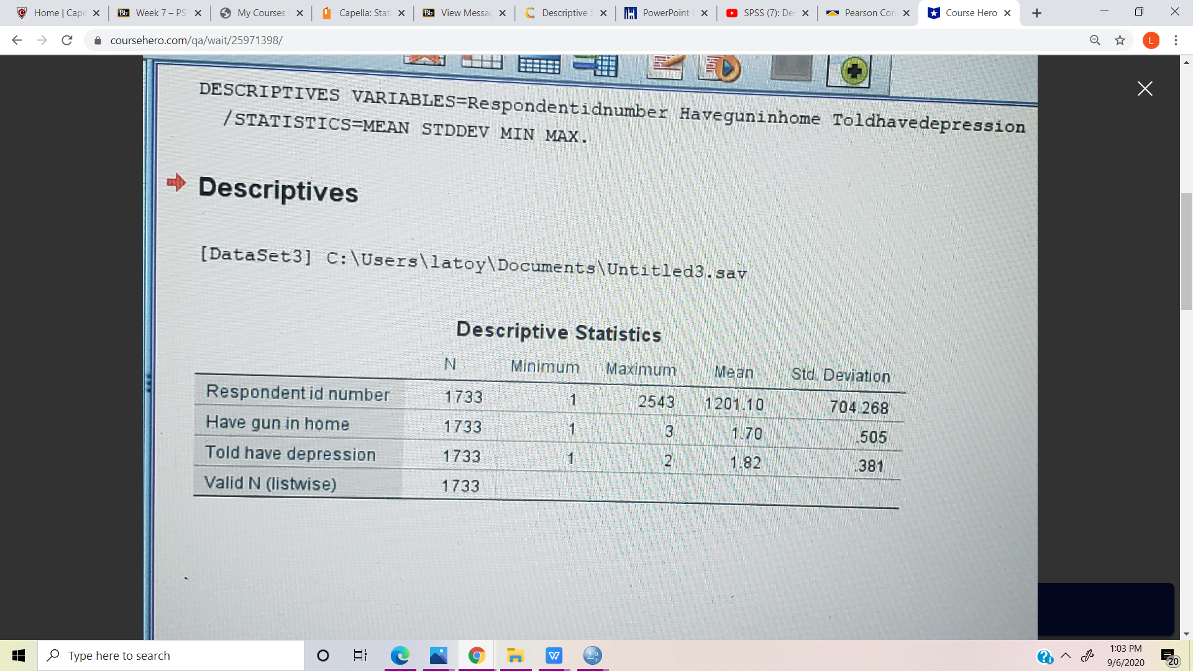Reload the Course Hero page

click(67, 40)
